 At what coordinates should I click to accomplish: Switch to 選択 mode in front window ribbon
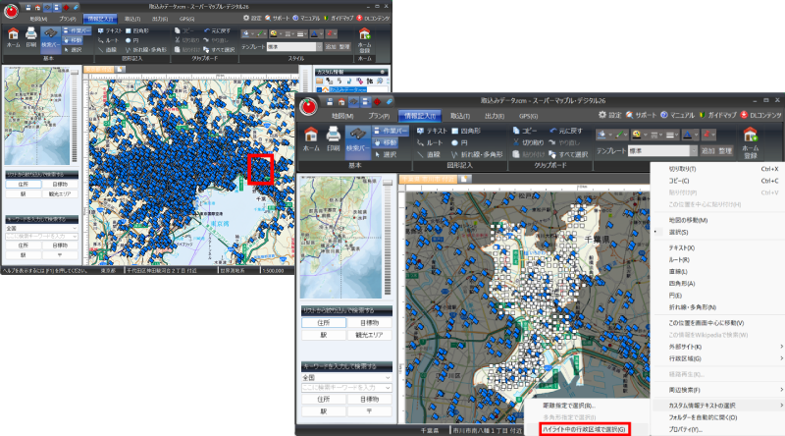pyautogui.click(x=386, y=155)
